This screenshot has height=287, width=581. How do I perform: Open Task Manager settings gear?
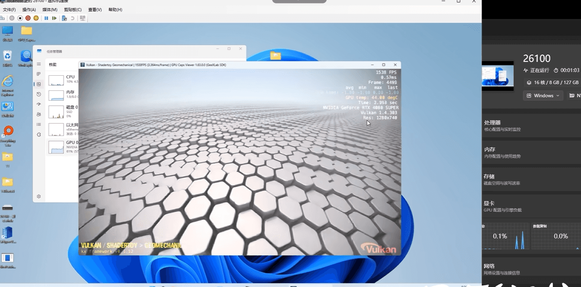pos(39,196)
